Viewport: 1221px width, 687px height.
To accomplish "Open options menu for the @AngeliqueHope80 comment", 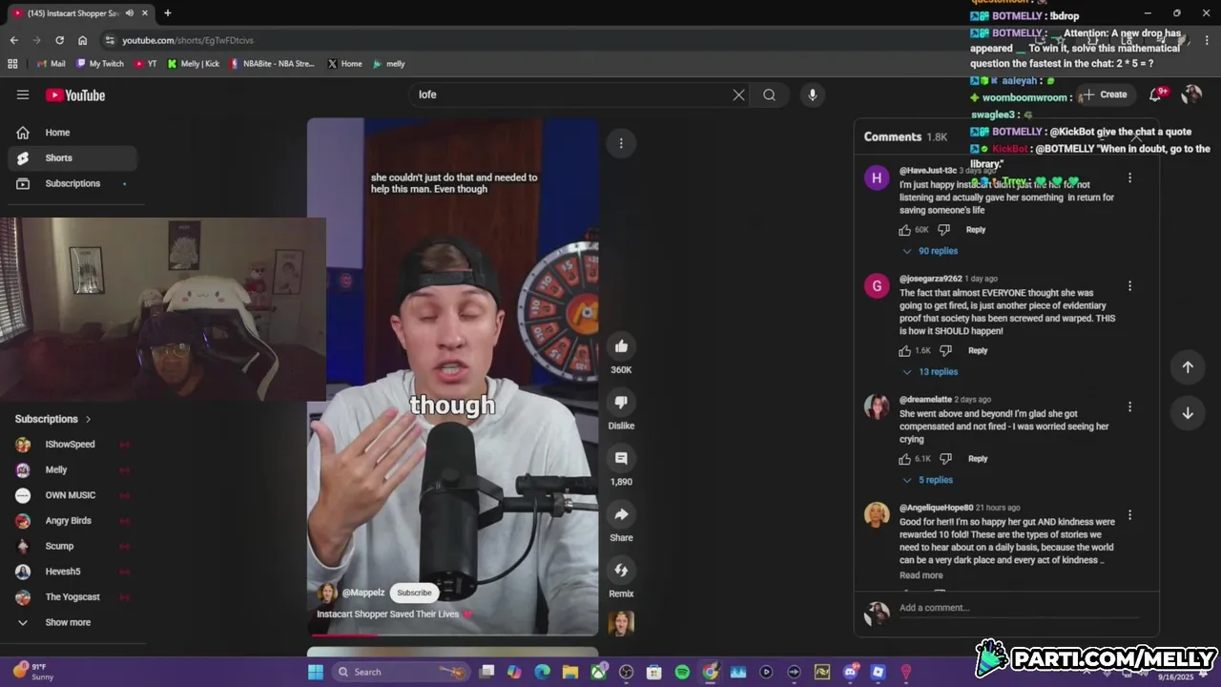I will tap(1129, 515).
